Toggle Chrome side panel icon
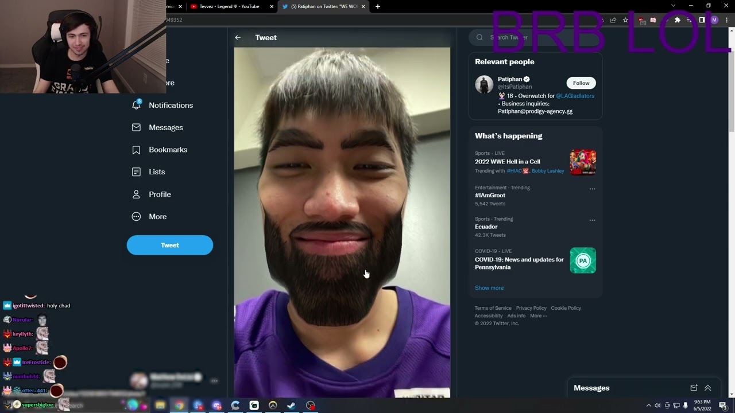The image size is (735, 413). click(702, 20)
